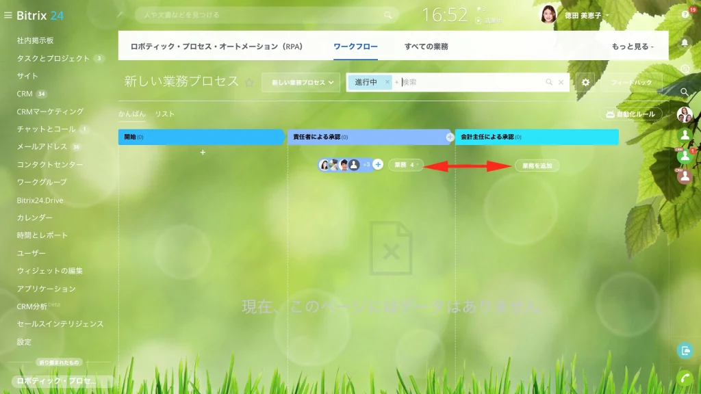Show the +3 more responsible users
The image size is (701, 394).
[x=366, y=165]
